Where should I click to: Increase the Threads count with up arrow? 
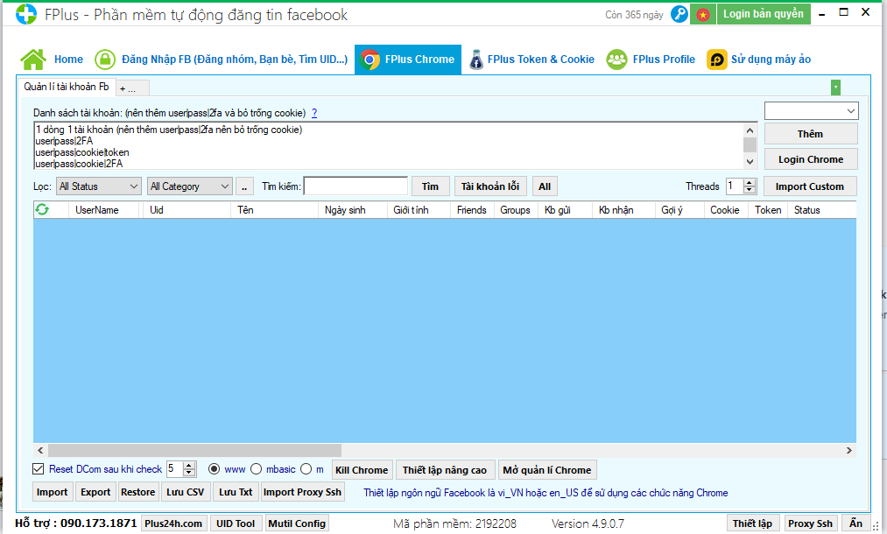750,182
